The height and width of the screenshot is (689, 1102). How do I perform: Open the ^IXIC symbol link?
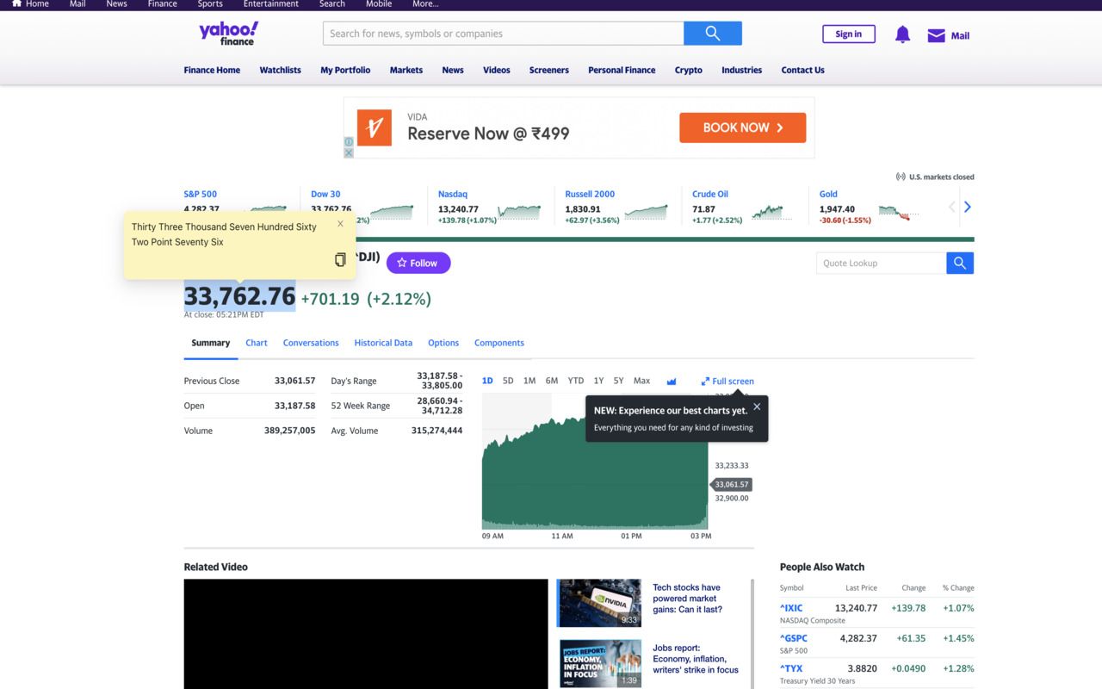791,608
